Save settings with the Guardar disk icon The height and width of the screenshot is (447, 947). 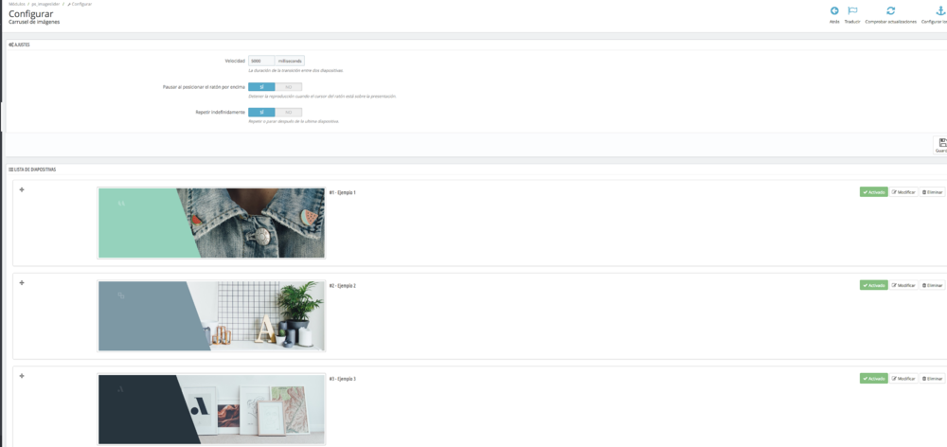click(x=941, y=143)
